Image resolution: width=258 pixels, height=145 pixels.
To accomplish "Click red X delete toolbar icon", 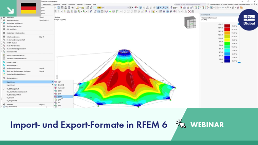I will (189, 11).
